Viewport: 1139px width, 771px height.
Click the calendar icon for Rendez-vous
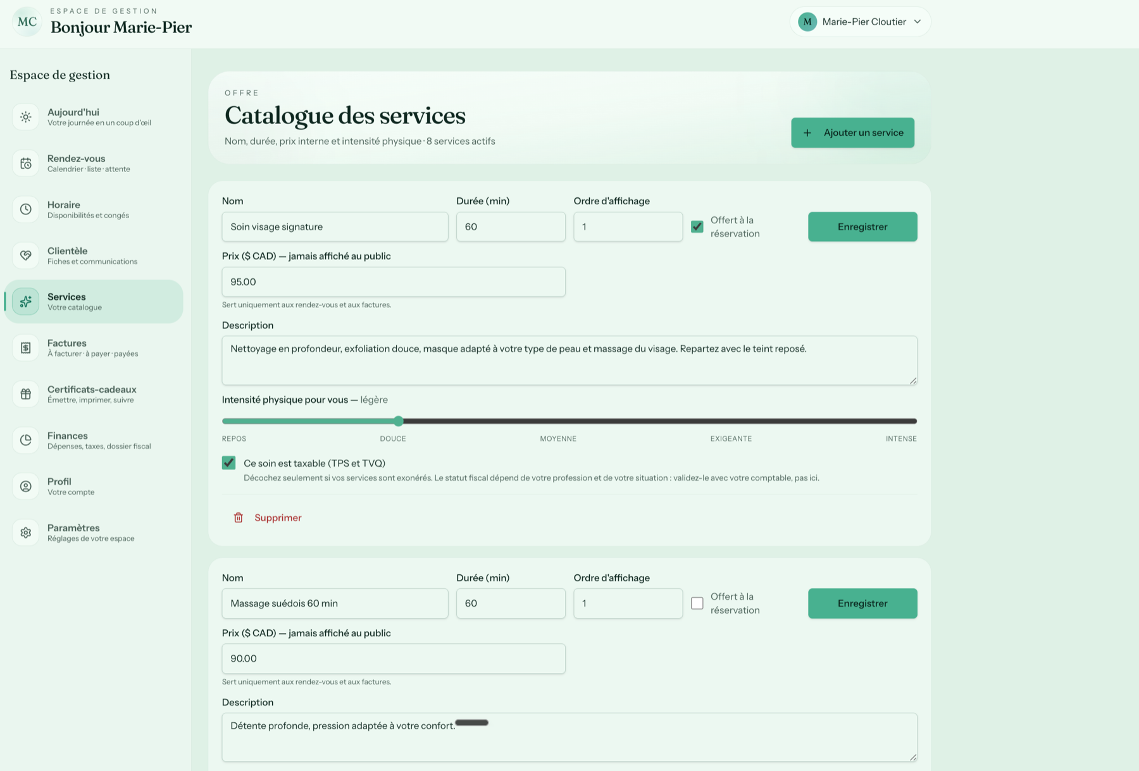pos(26,163)
